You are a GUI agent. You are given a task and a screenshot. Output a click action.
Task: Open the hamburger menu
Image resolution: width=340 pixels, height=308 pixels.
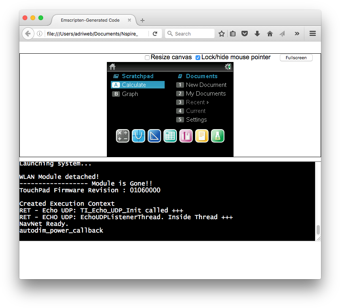[x=312, y=34]
